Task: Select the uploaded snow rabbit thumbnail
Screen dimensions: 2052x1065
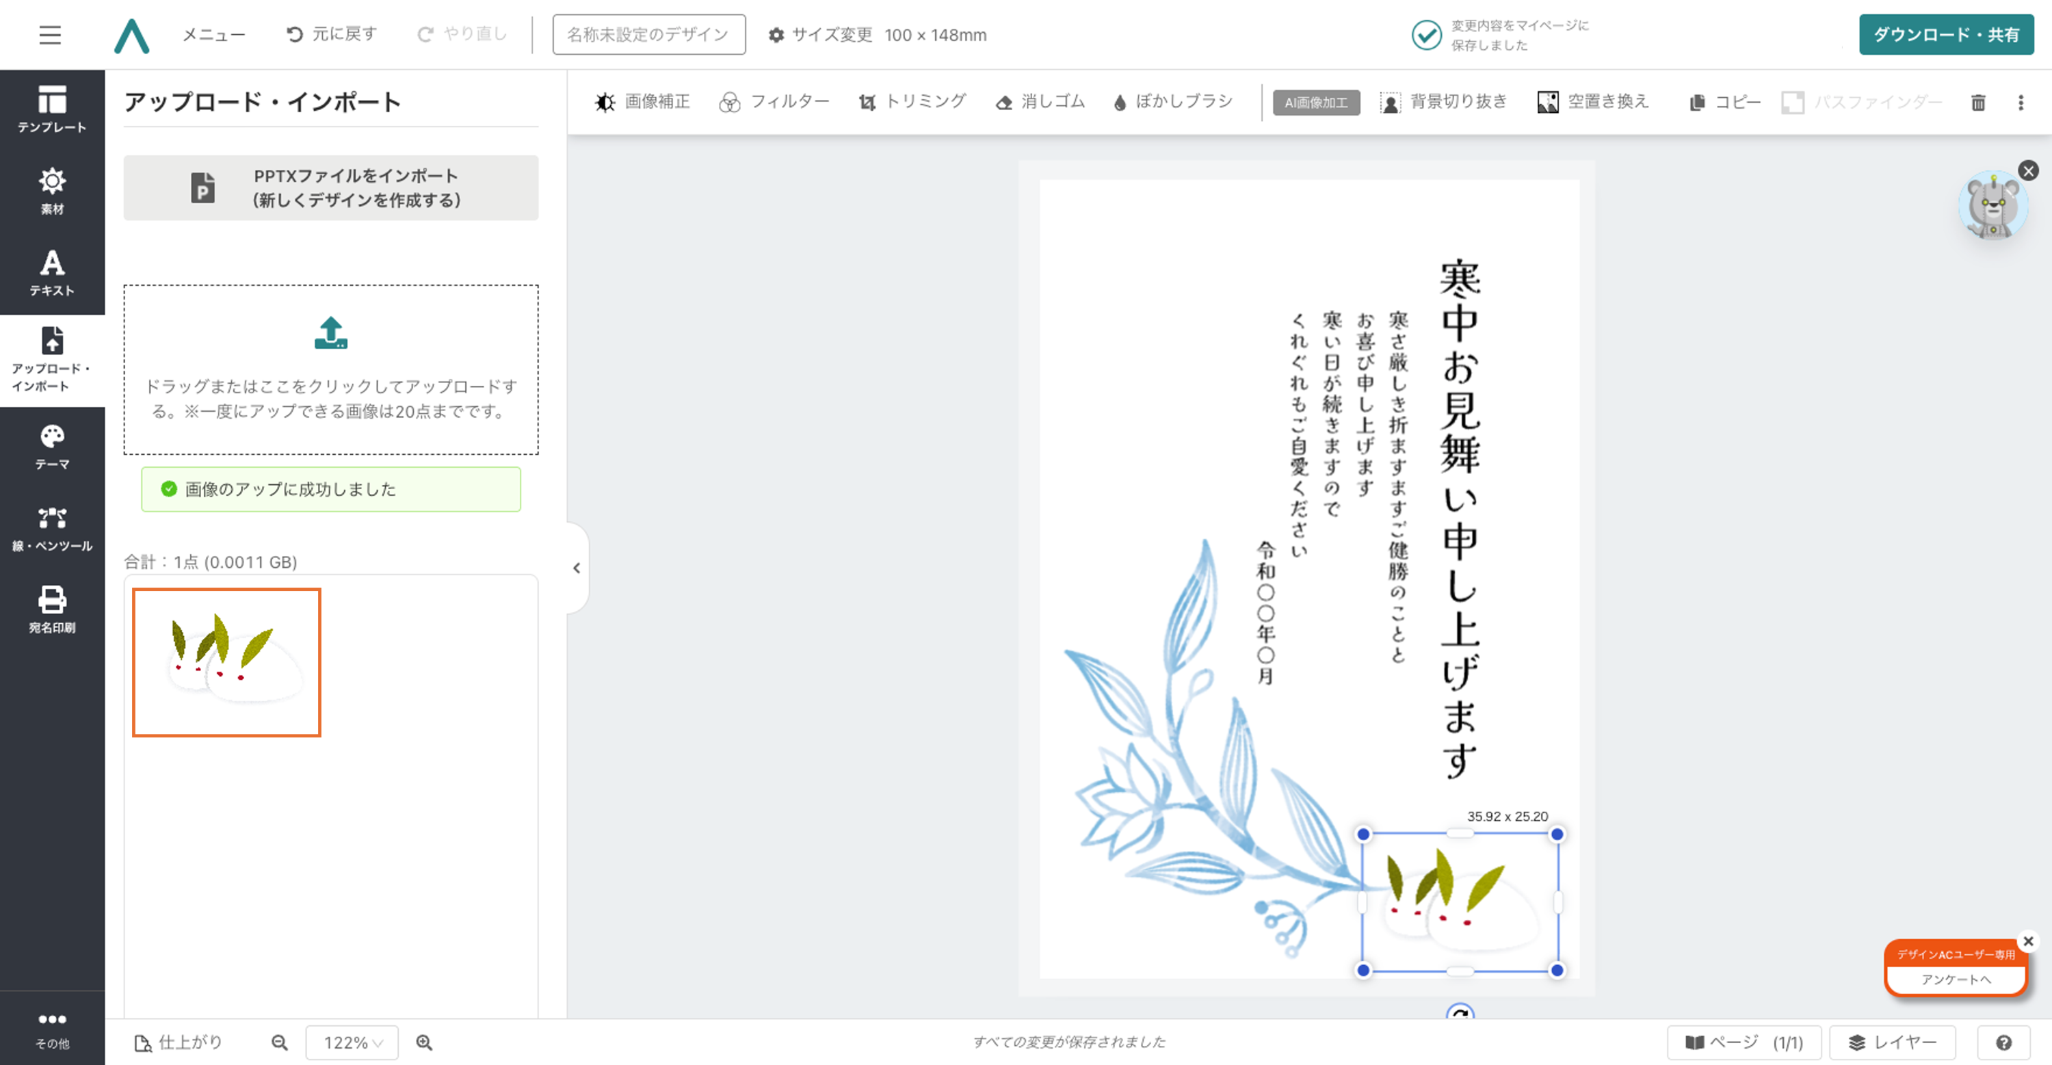Action: 227,663
